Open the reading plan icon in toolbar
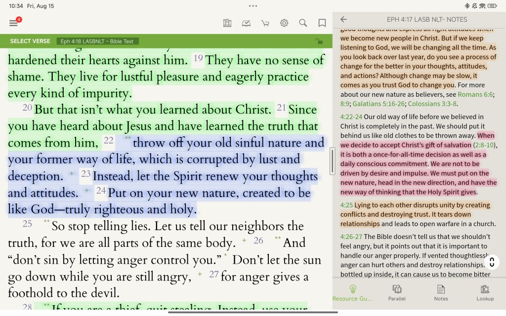 (x=246, y=23)
